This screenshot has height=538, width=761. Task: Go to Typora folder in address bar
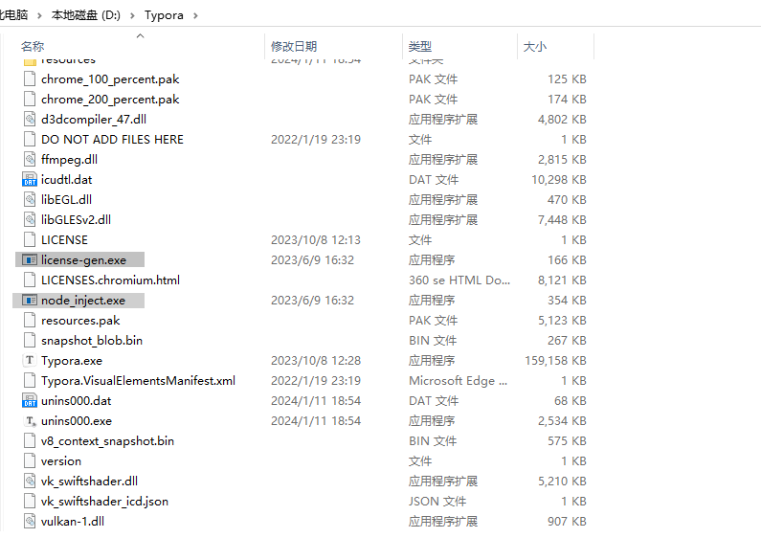click(164, 15)
